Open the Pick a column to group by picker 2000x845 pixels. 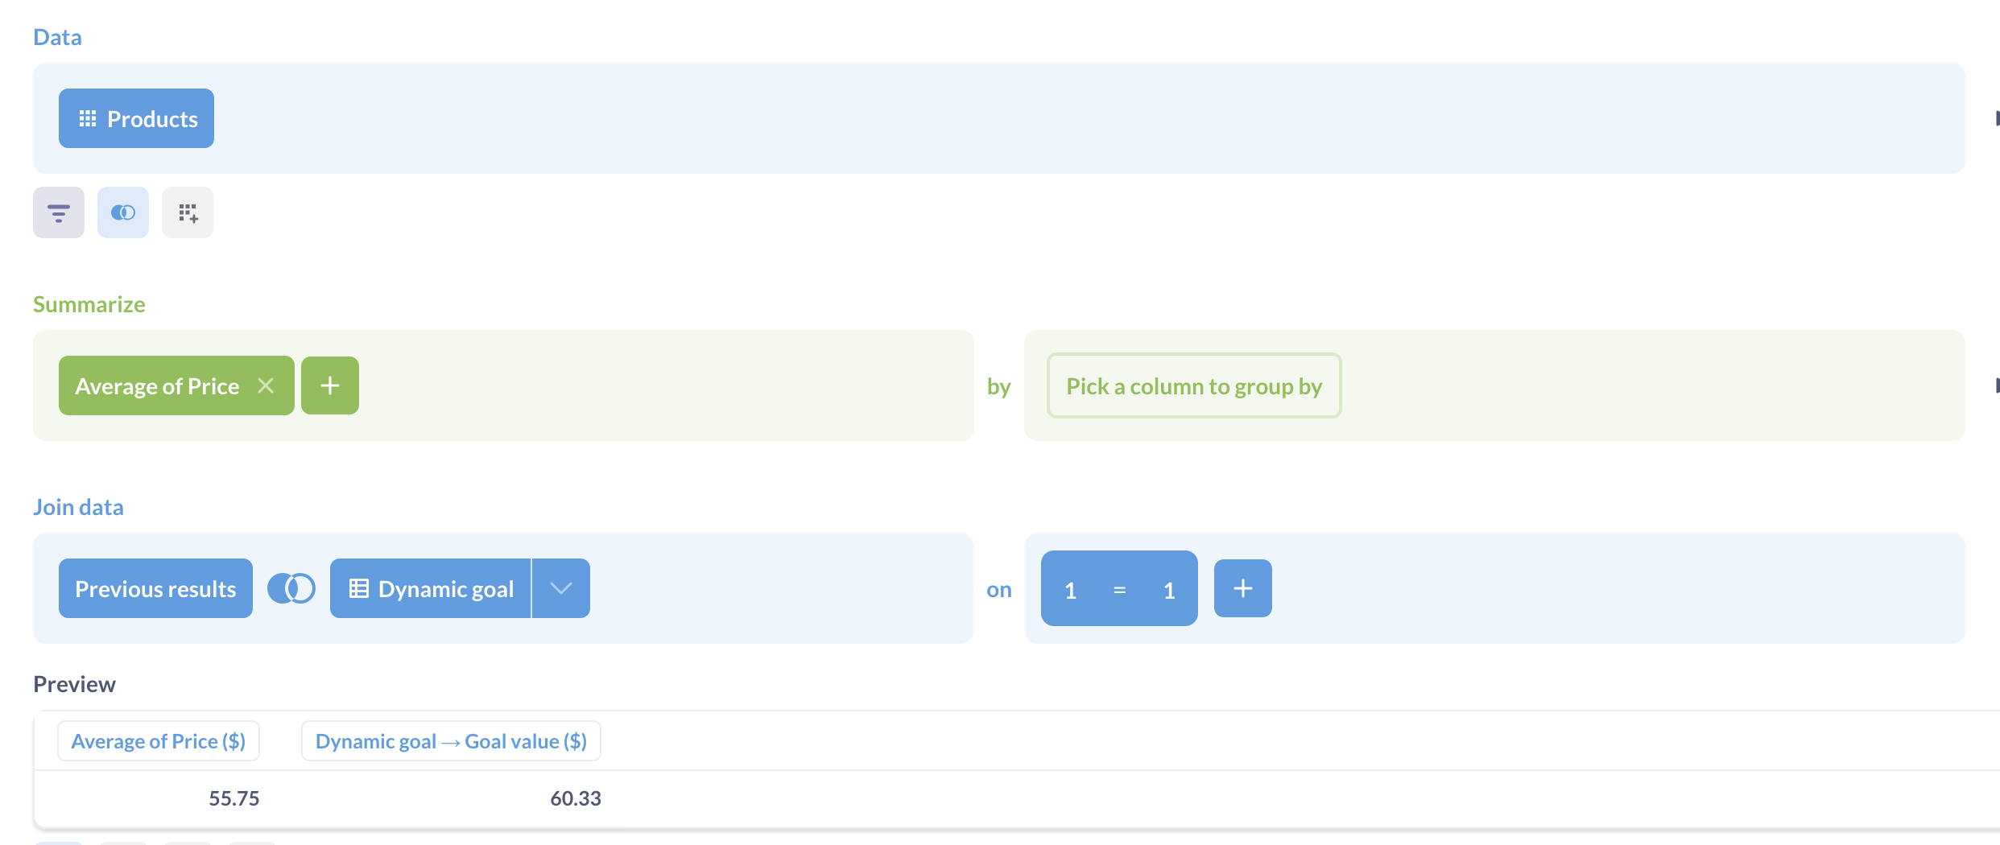tap(1193, 385)
